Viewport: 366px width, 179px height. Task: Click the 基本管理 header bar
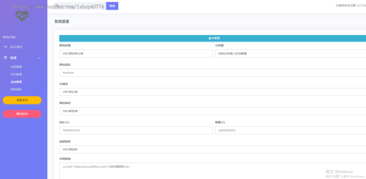[213, 38]
